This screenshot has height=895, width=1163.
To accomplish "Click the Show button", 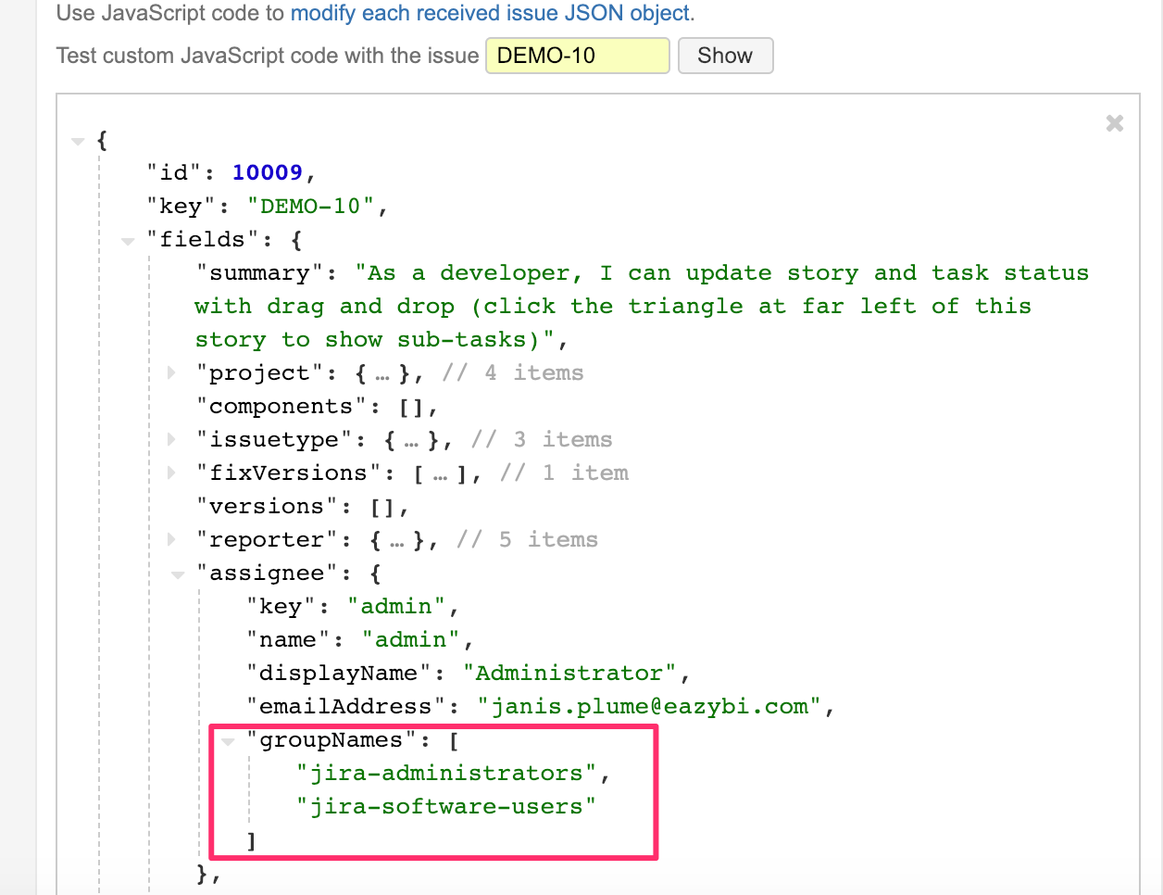I will coord(725,56).
